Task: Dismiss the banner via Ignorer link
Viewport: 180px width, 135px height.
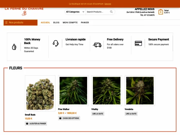Action: pyautogui.click(x=108, y=4)
